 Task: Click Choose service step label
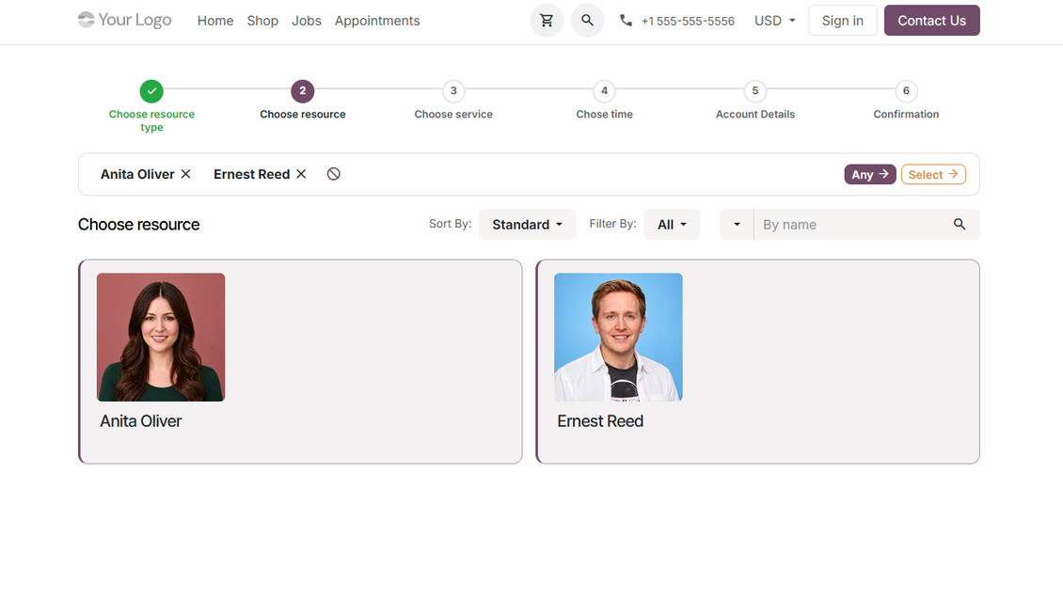(453, 114)
